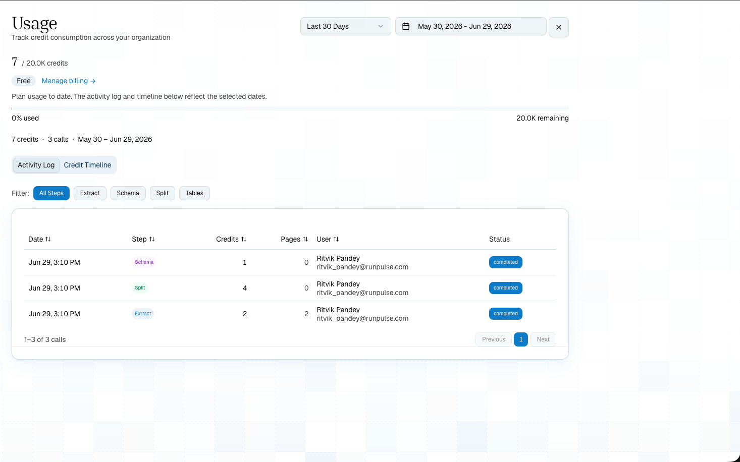Follow the Manage billing link

[69, 81]
